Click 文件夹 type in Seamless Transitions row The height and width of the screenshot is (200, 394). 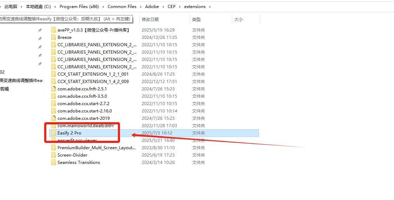(199, 163)
